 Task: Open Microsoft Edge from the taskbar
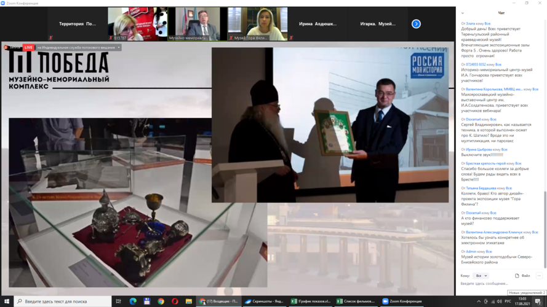click(133, 301)
